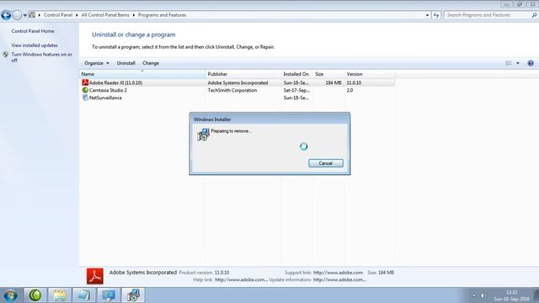Click All Control Panel Items breadcrumb
Viewport: 539px width, 303px height.
point(105,15)
